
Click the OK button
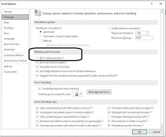coord(139,132)
